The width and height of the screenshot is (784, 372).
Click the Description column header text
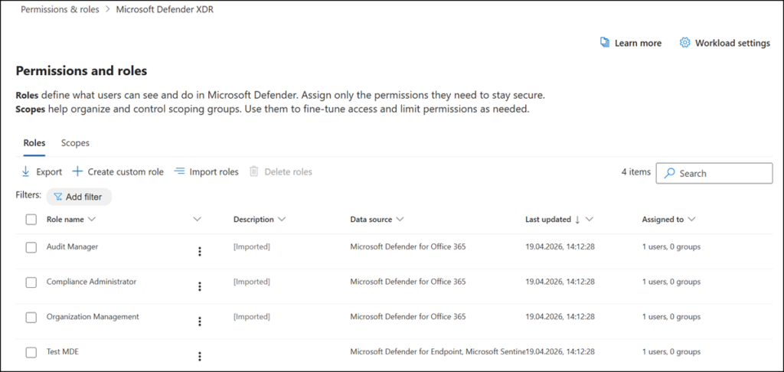253,220
